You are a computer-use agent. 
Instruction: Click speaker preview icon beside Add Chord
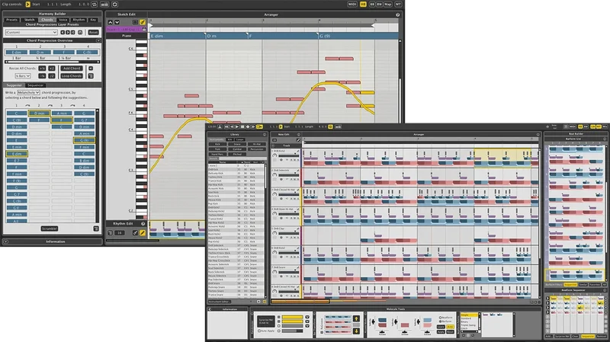click(x=91, y=69)
